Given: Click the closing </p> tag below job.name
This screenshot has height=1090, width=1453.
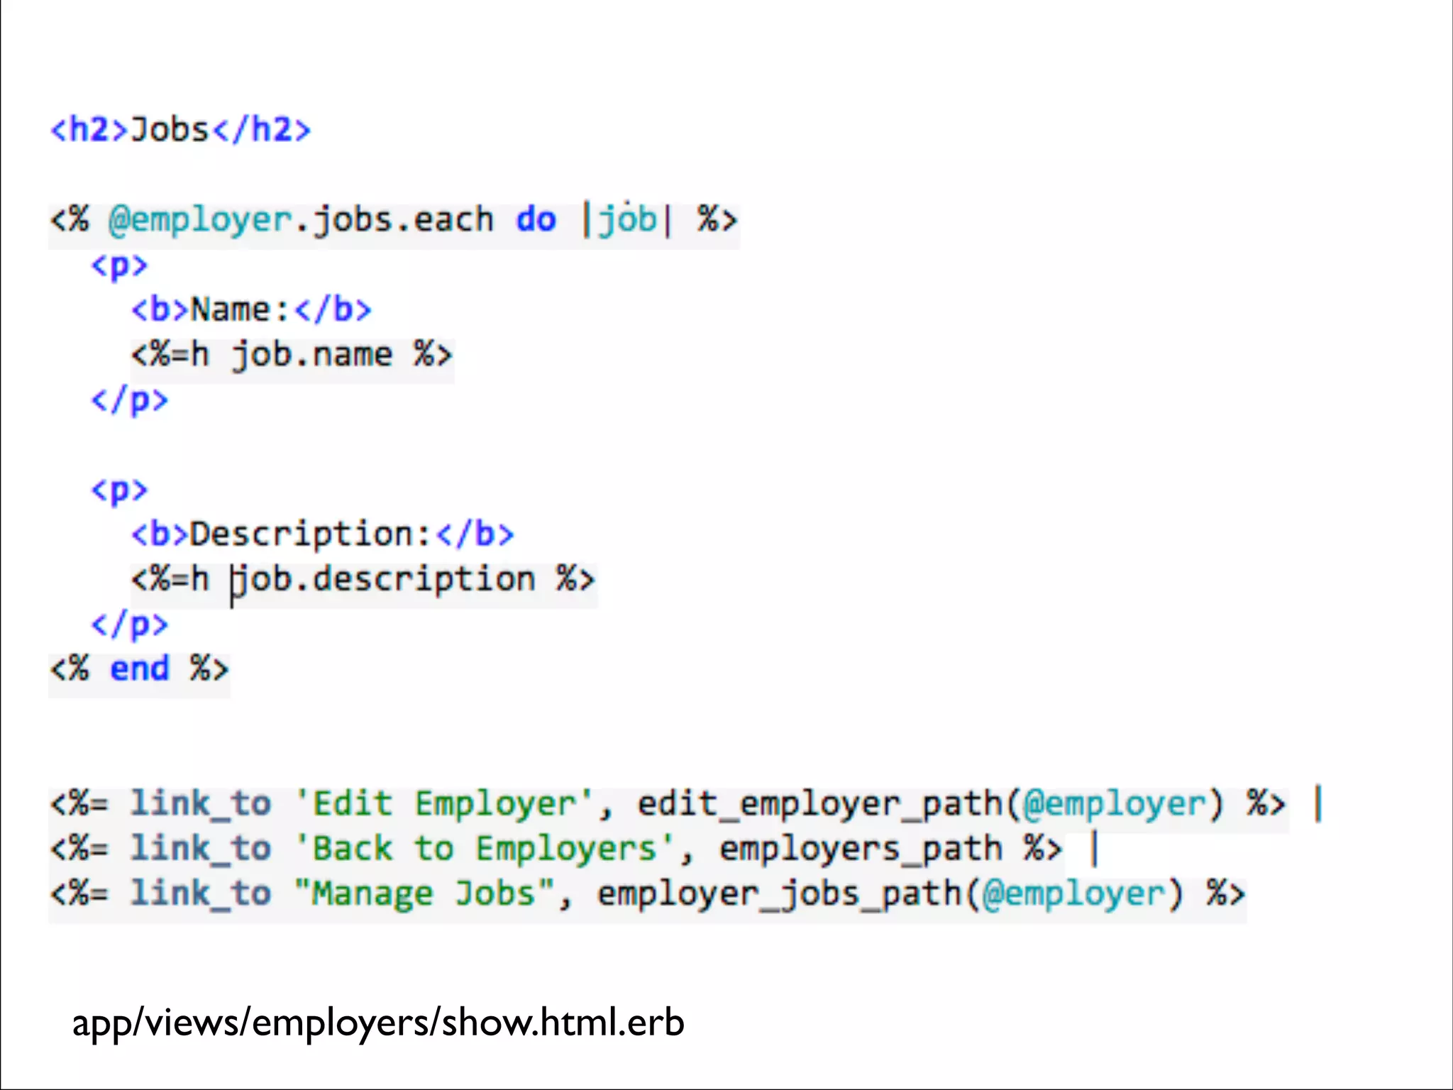Looking at the screenshot, I should click(130, 400).
